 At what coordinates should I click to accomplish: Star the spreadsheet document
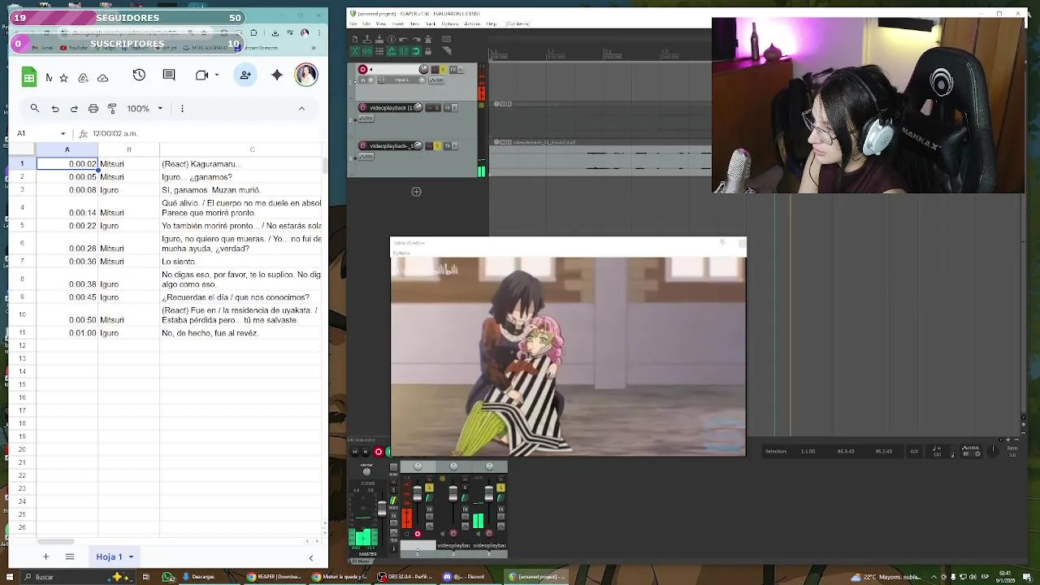click(63, 78)
